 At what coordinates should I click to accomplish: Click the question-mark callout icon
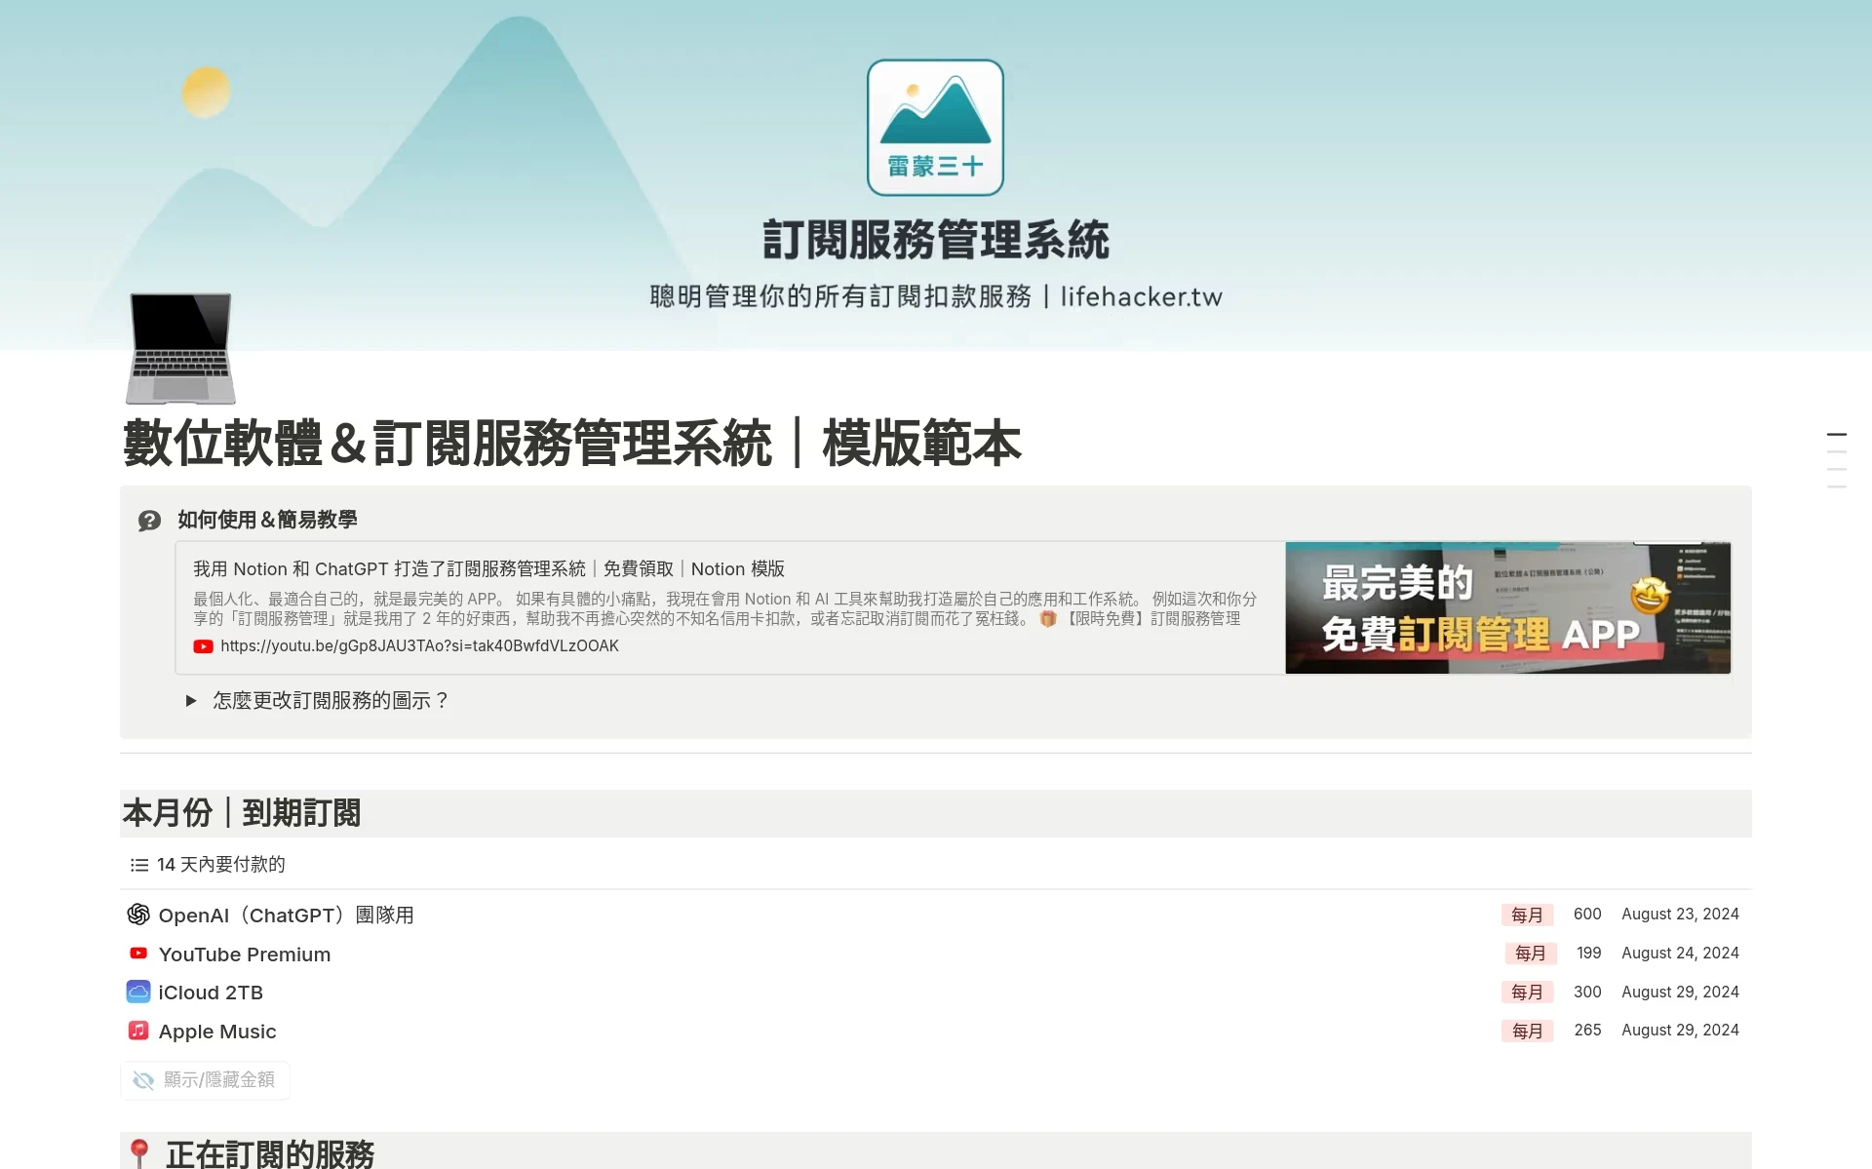tap(149, 521)
